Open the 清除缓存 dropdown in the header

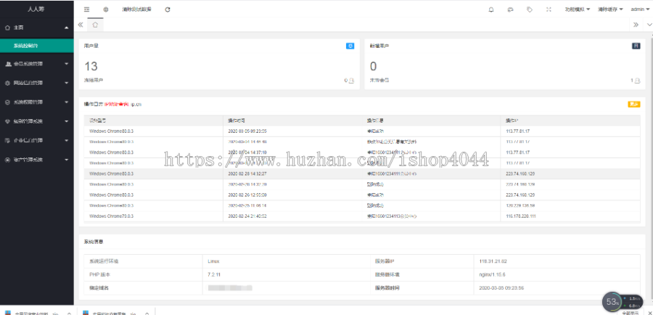click(x=610, y=9)
